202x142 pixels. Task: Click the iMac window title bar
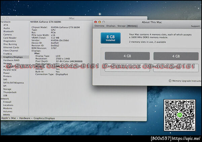(x=71, y=18)
